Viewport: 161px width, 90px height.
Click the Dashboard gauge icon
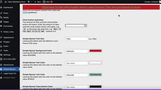pos(1,7)
